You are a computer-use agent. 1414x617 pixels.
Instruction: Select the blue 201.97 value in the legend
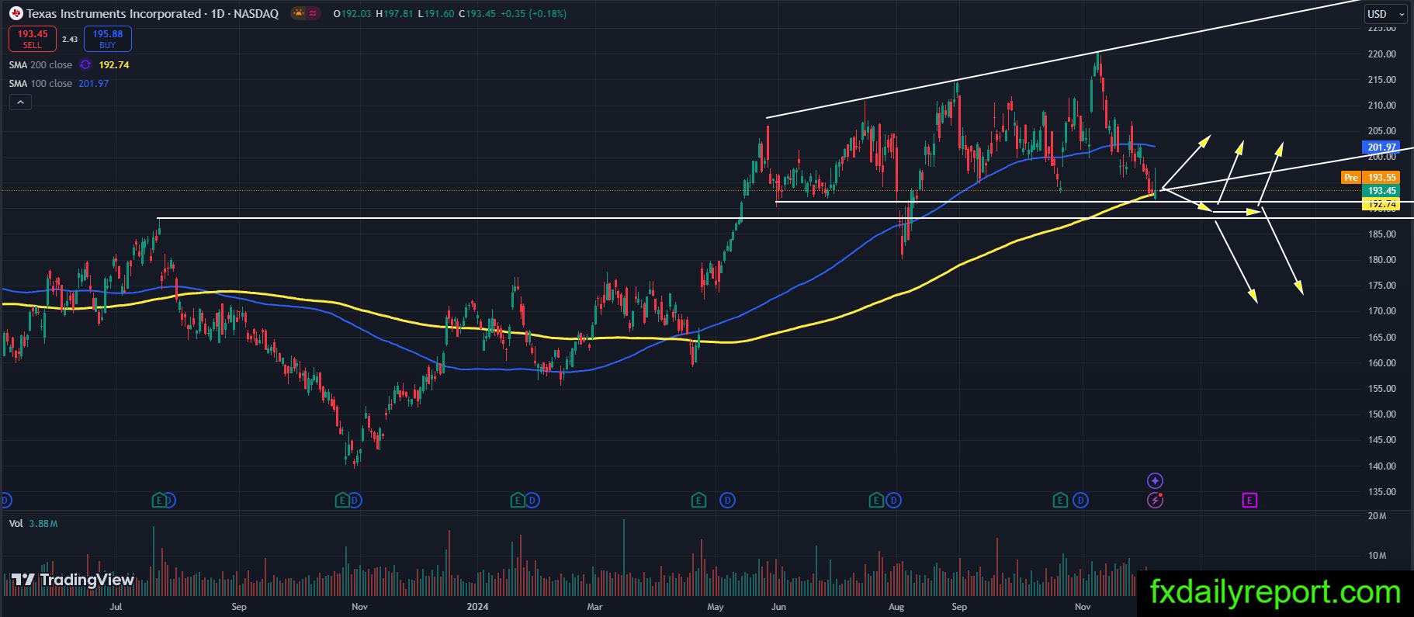(x=94, y=84)
